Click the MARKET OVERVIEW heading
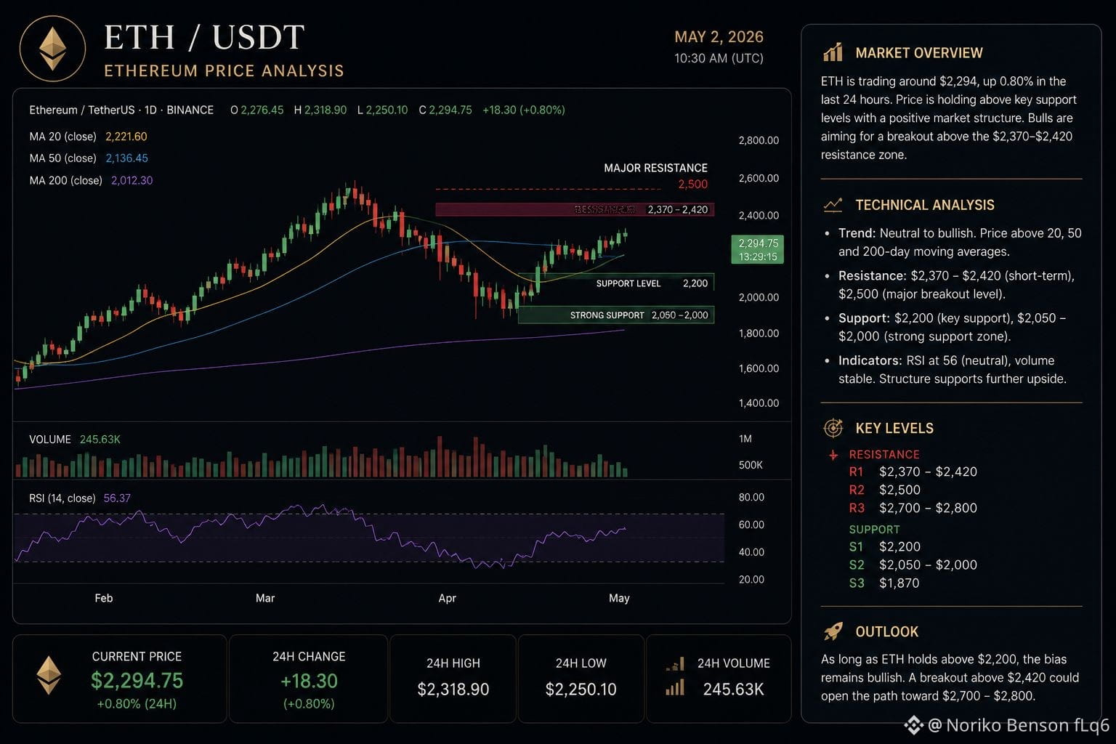 click(x=919, y=53)
